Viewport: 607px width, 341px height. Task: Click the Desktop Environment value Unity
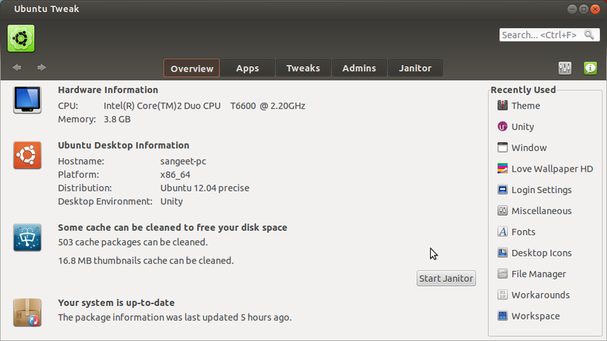coord(171,201)
